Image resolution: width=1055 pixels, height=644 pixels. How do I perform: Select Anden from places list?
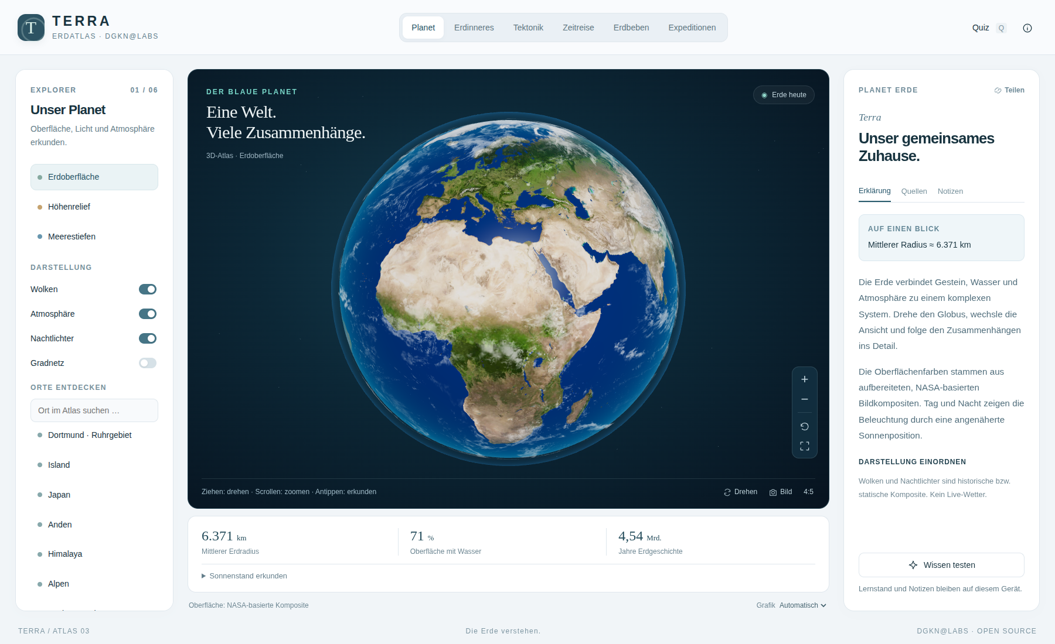tap(94, 525)
